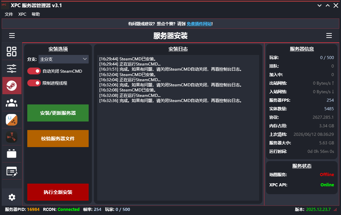Click 玩家 value 0 / 500 in info panel
This screenshot has height=215, width=341.
pos(327,57)
